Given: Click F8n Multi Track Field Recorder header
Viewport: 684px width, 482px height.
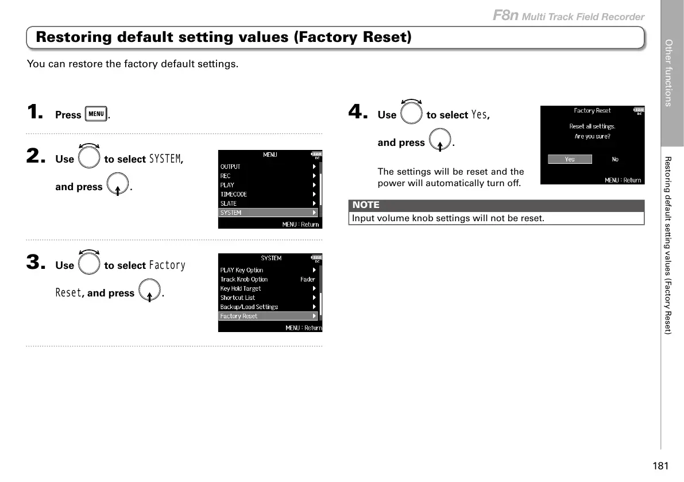Looking at the screenshot, I should [569, 16].
